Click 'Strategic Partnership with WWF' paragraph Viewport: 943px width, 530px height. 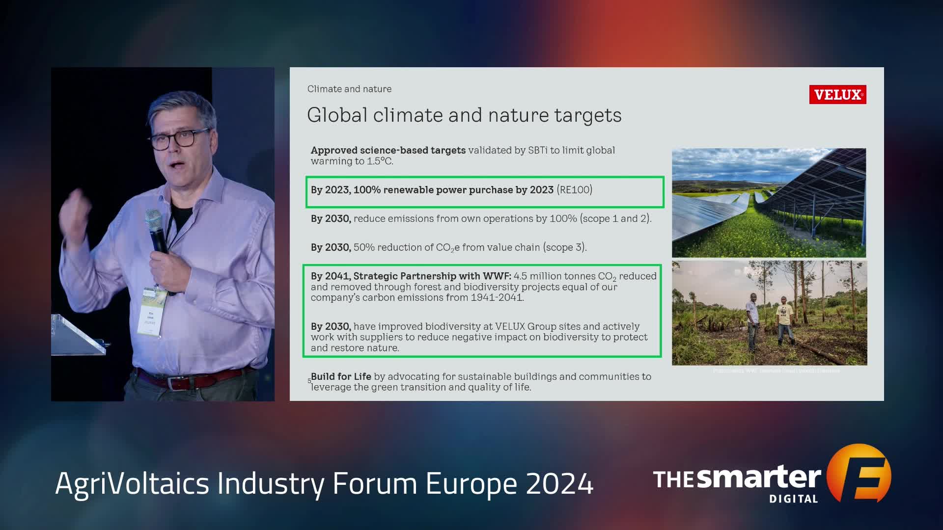tap(483, 287)
